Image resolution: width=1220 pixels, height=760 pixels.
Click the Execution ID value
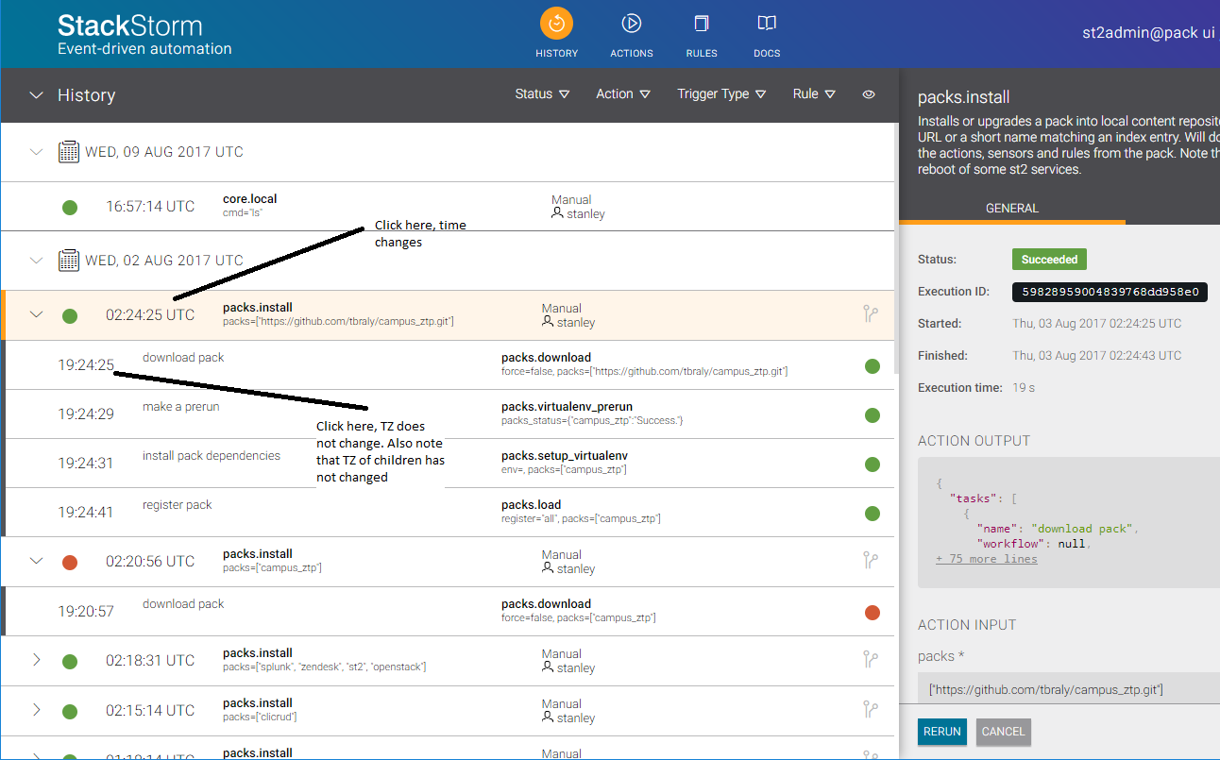coord(1110,292)
